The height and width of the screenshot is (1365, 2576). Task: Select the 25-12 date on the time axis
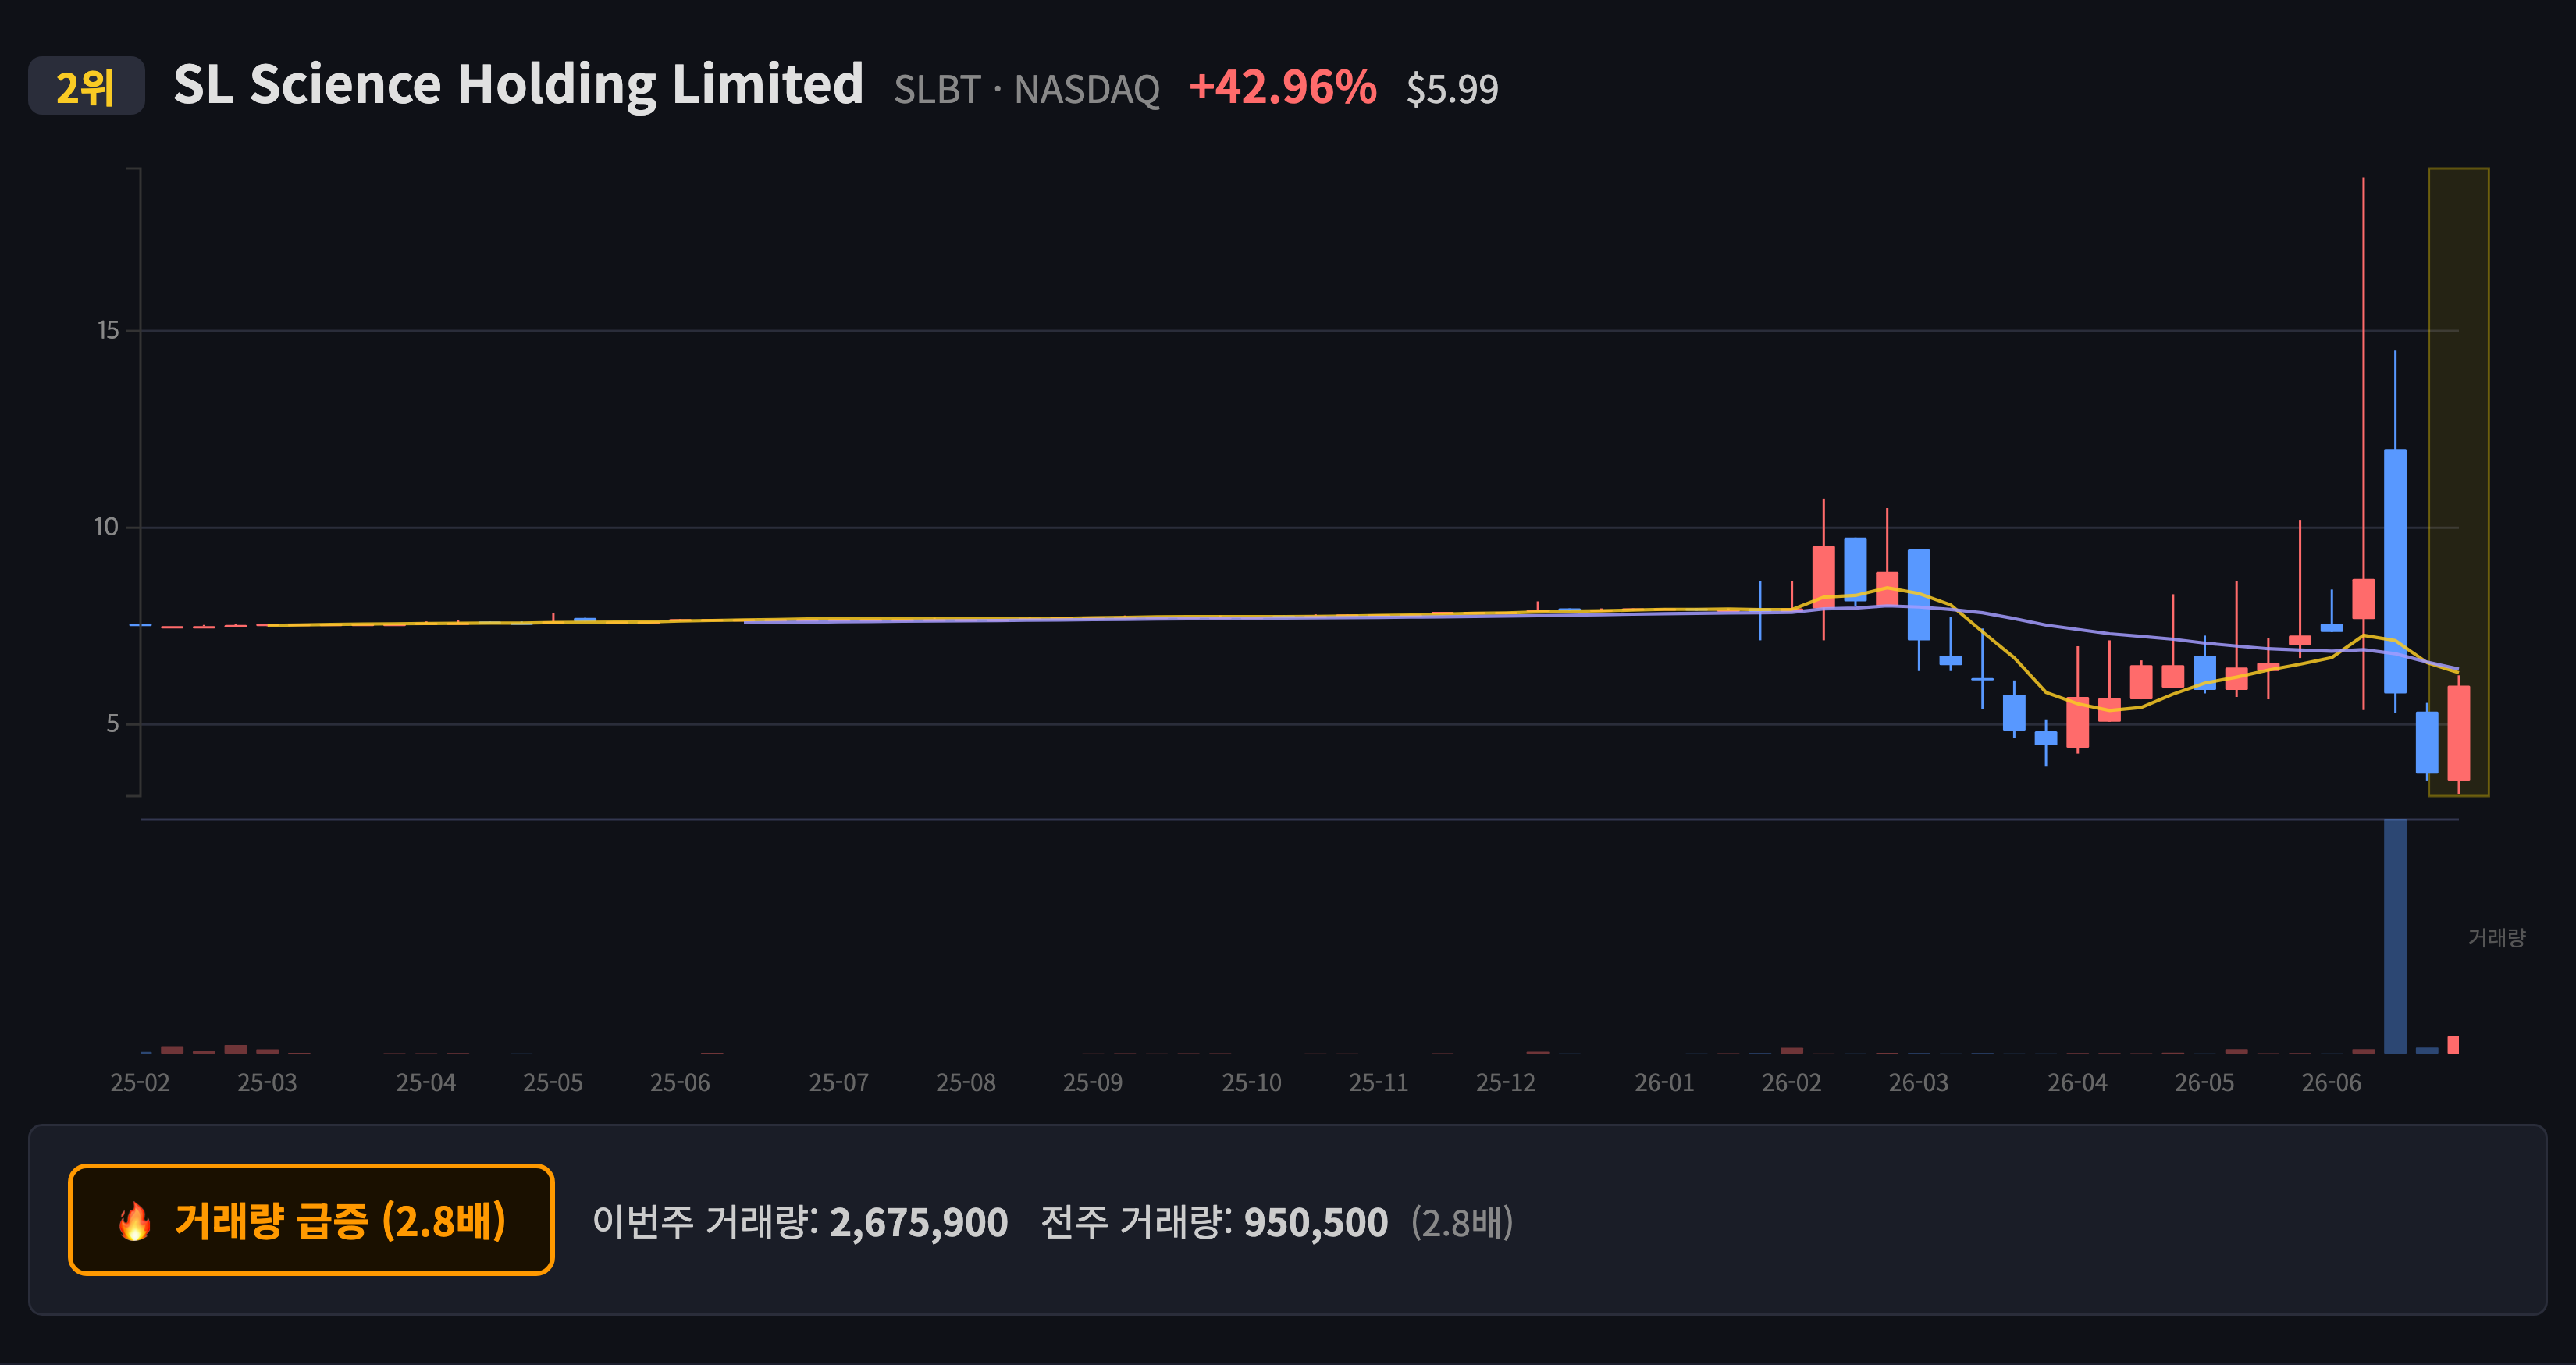pos(1506,1082)
